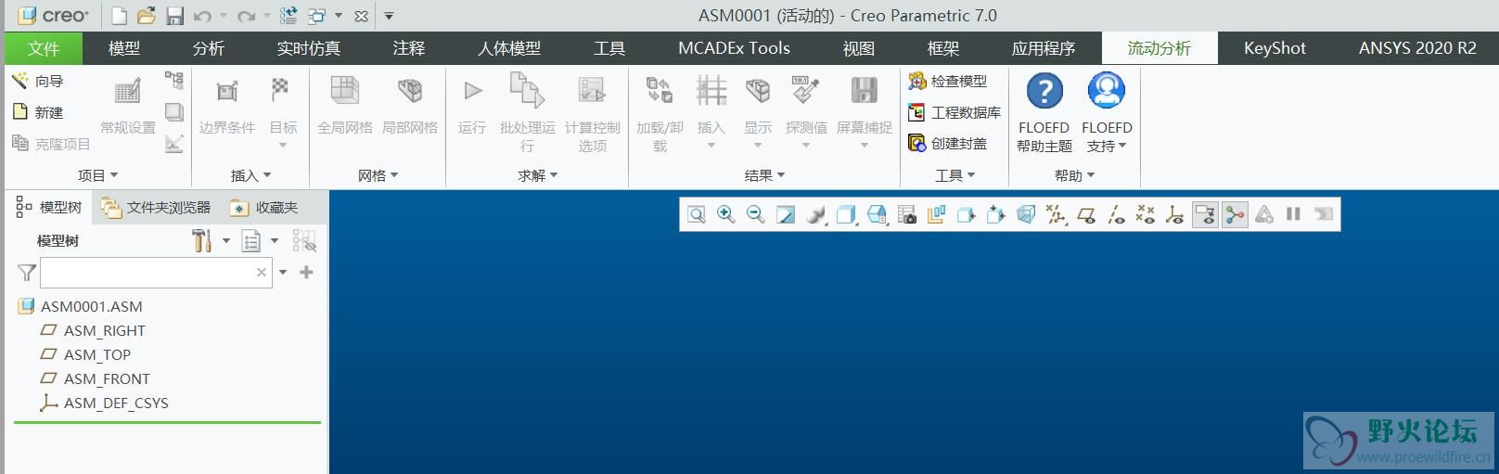Viewport: 1499px width, 474px height.
Task: Open the 人体模型 tab
Action: click(x=508, y=48)
